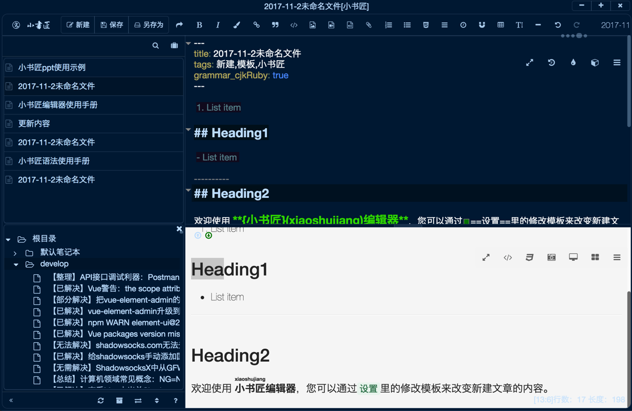Open 【已解决】Vue警告 the scope note
This screenshot has width=632, height=411.
pyautogui.click(x=115, y=289)
